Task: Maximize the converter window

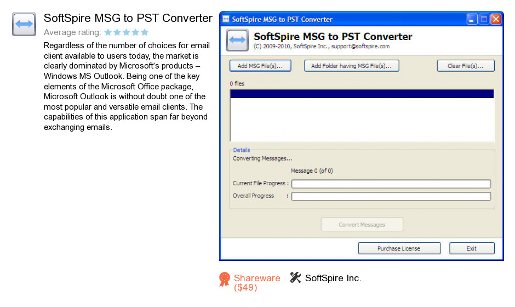Action: pyautogui.click(x=484, y=19)
